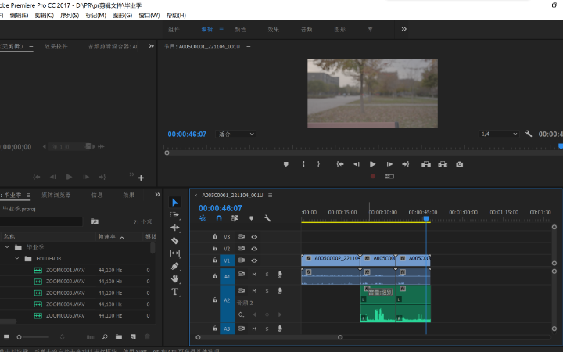This screenshot has height=352, width=563.
Task: Hide the V1 video track output
Action: tap(254, 260)
